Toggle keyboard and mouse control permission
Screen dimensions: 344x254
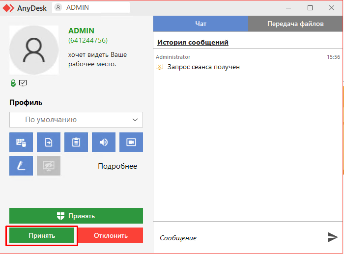21,142
